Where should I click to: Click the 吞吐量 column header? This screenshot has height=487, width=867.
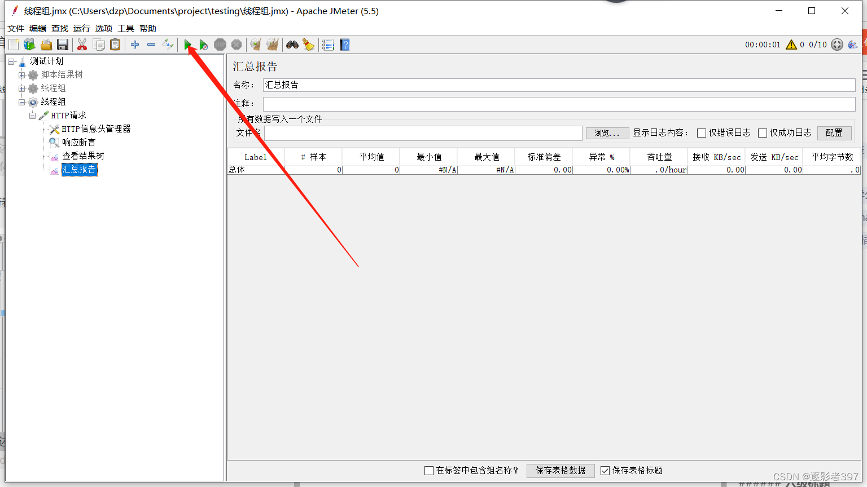[x=659, y=157]
